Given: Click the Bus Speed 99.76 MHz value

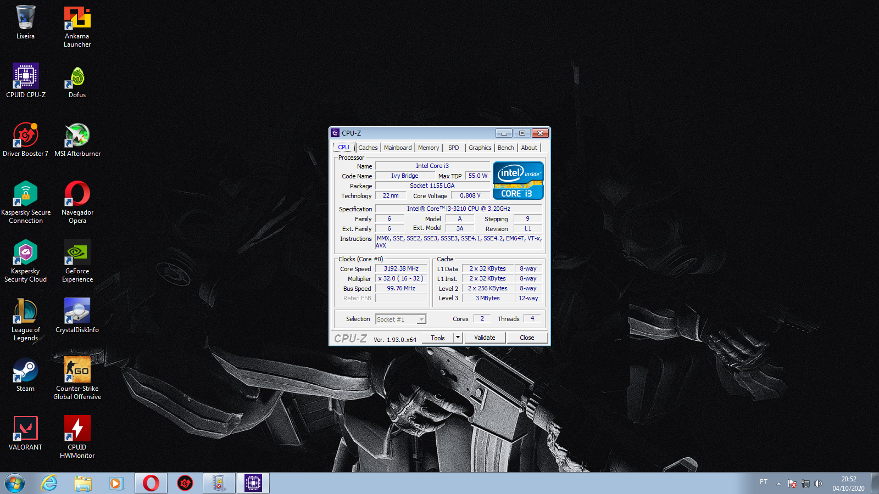Looking at the screenshot, I should click(401, 288).
